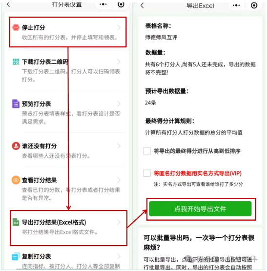
Task: Expand the 查看打分结果 row chevron
Action: pyautogui.click(x=119, y=180)
